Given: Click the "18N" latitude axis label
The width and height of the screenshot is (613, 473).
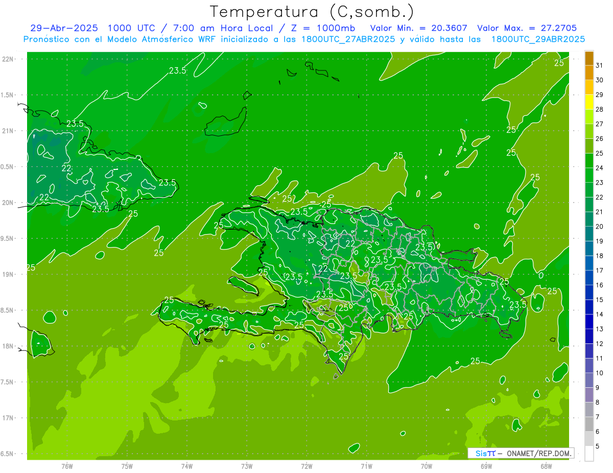Looking at the screenshot, I should 8,346.
